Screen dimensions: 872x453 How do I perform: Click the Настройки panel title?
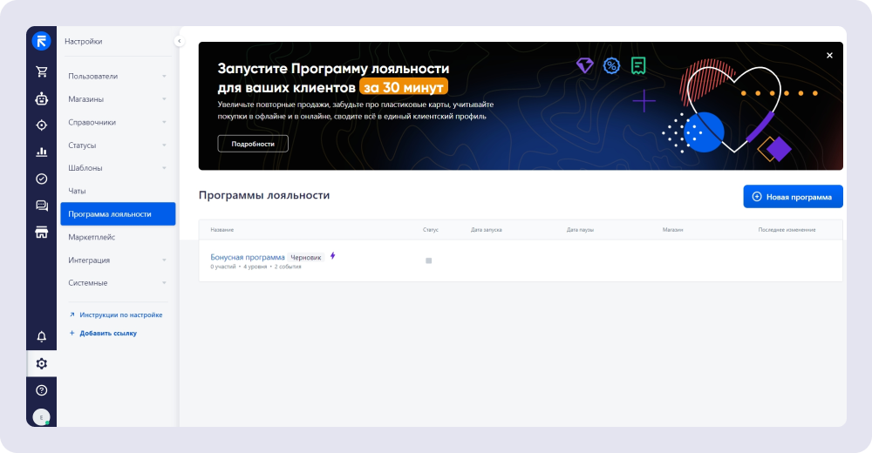point(84,41)
